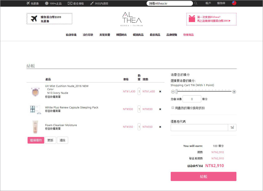Open the 韓國時尚 menu
This screenshot has height=191, width=263.
click(x=122, y=35)
